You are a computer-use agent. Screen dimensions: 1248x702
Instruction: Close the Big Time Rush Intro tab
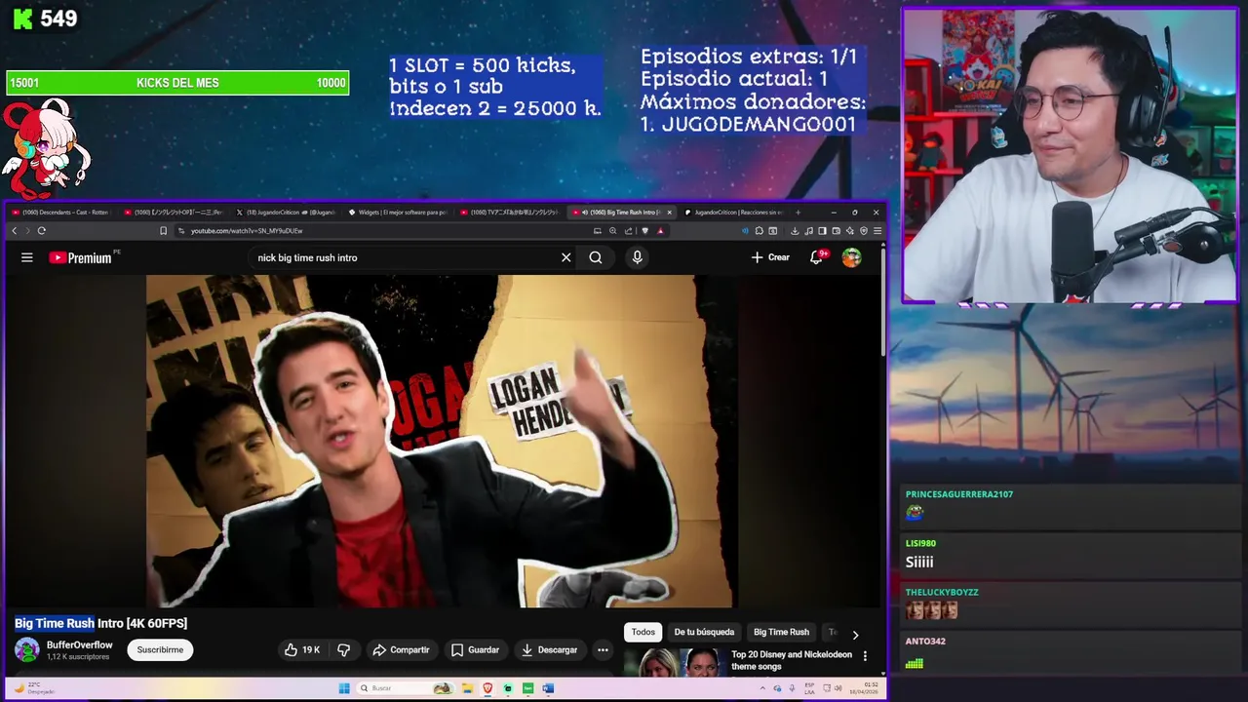pos(669,213)
